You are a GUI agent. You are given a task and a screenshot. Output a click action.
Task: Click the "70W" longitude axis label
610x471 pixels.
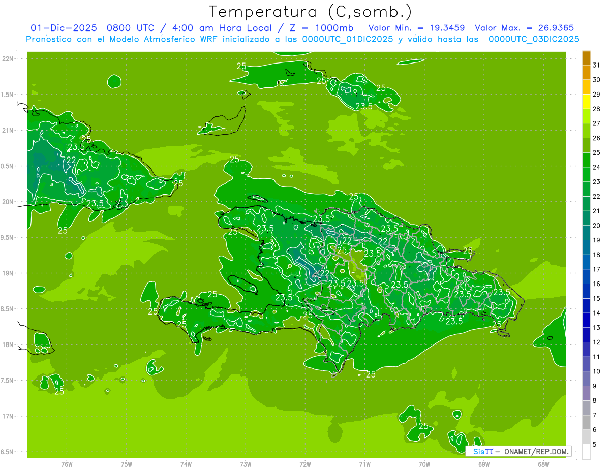pyautogui.click(x=424, y=464)
